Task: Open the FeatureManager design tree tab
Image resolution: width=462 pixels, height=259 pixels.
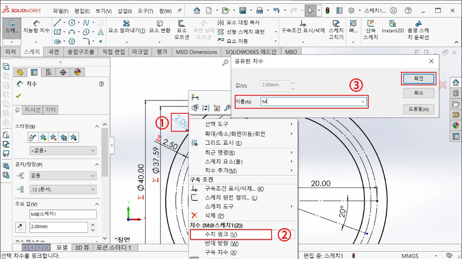Action: pos(20,72)
